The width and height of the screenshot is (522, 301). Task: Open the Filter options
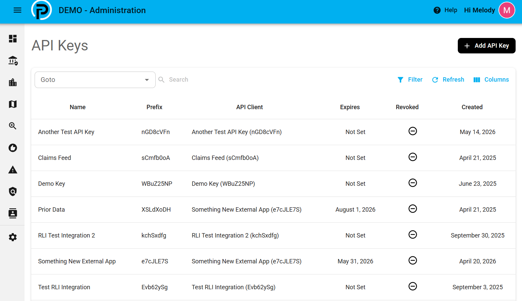tap(410, 80)
